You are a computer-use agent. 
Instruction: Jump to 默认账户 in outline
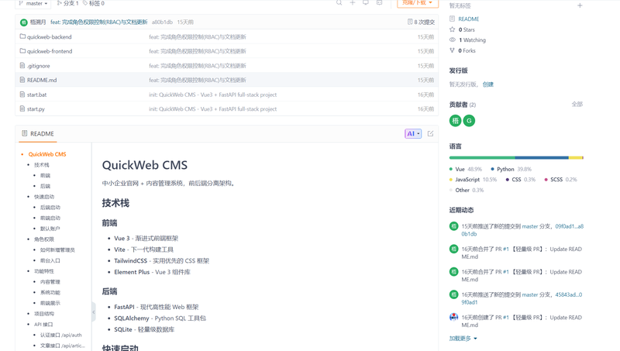coord(50,229)
